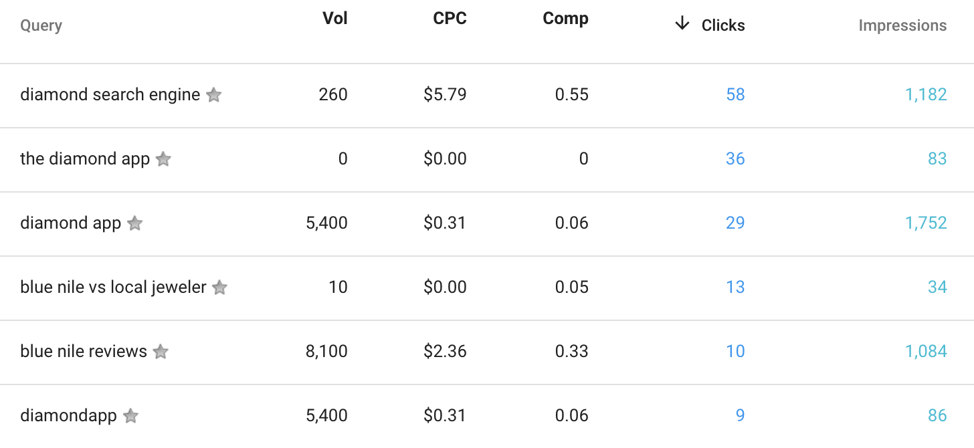
Task: Sort by Query column header
Action: [41, 26]
